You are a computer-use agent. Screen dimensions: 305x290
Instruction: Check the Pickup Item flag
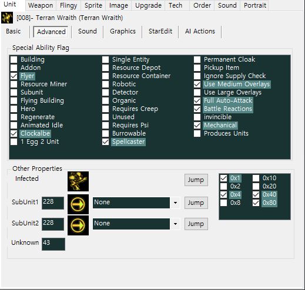[x=197, y=68]
